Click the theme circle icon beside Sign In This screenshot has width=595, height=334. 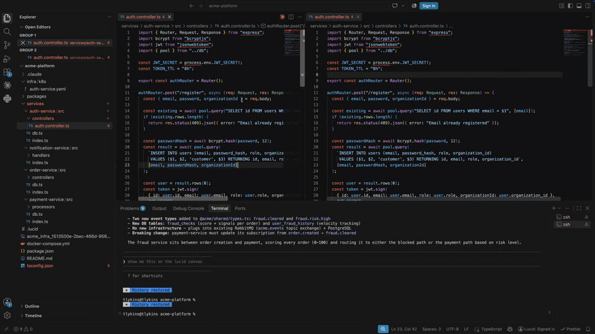click(414, 6)
